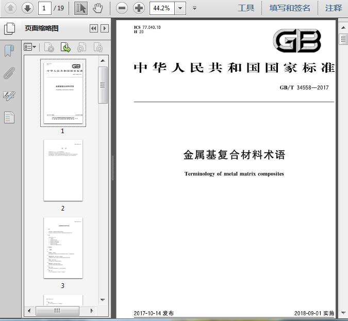348x321 pixels.
Task: Open the document page layers panel icon
Action: [x=9, y=117]
